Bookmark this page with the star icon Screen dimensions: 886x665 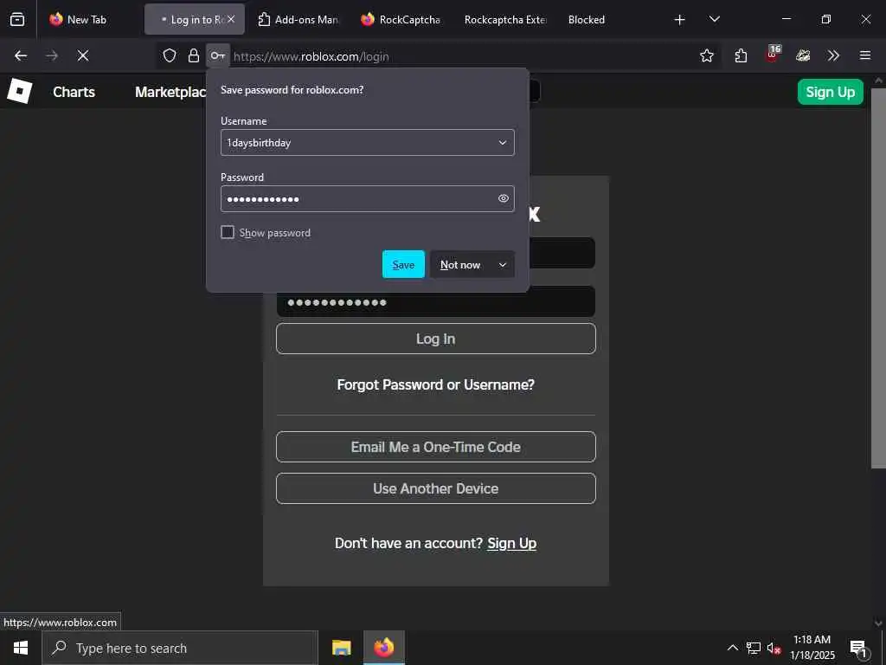706,55
